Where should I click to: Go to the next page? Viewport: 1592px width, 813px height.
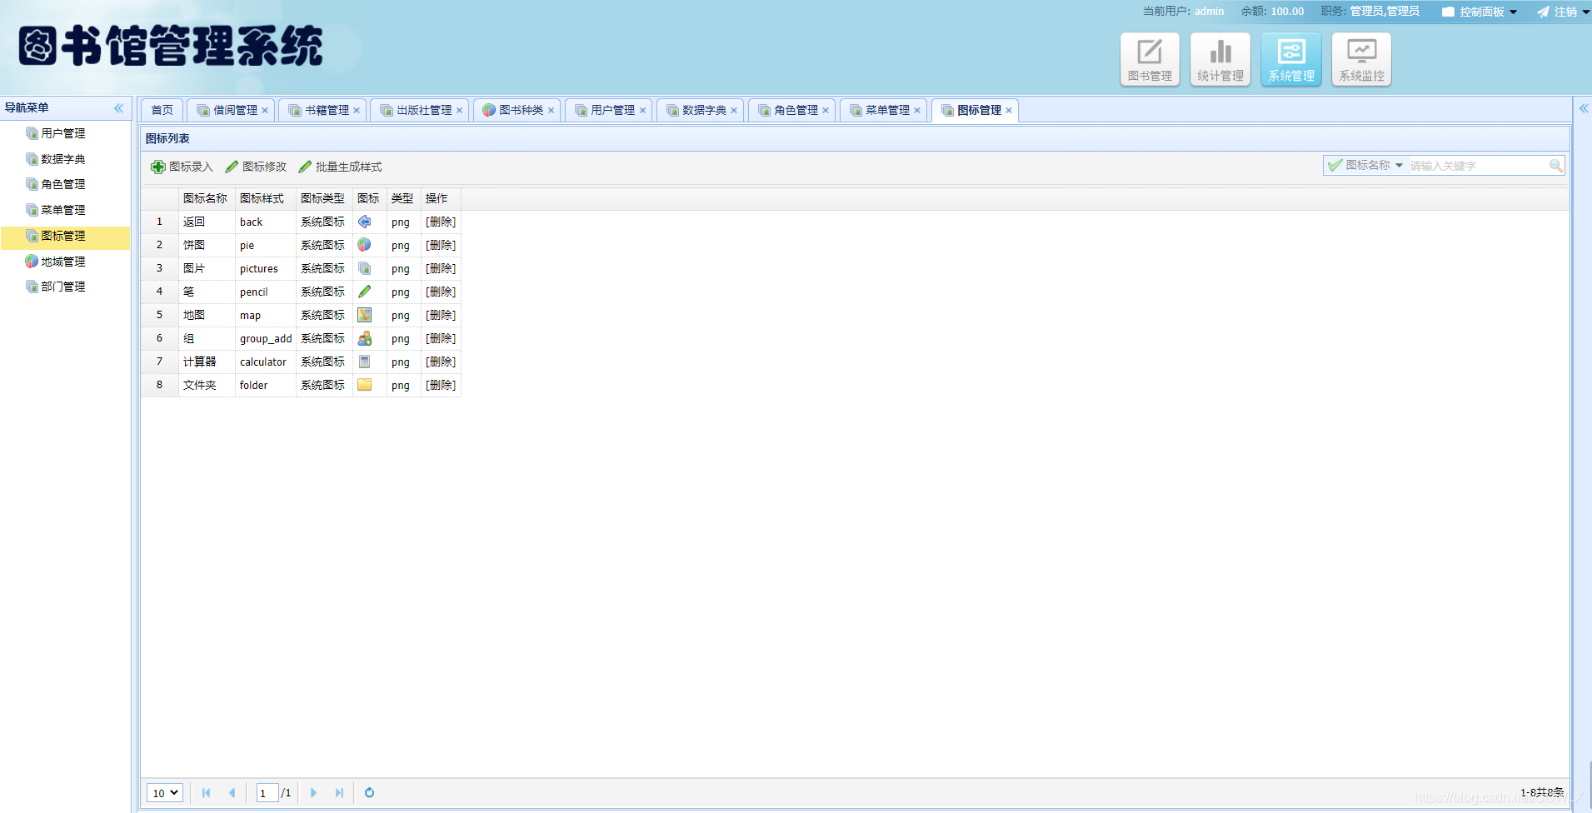point(313,793)
